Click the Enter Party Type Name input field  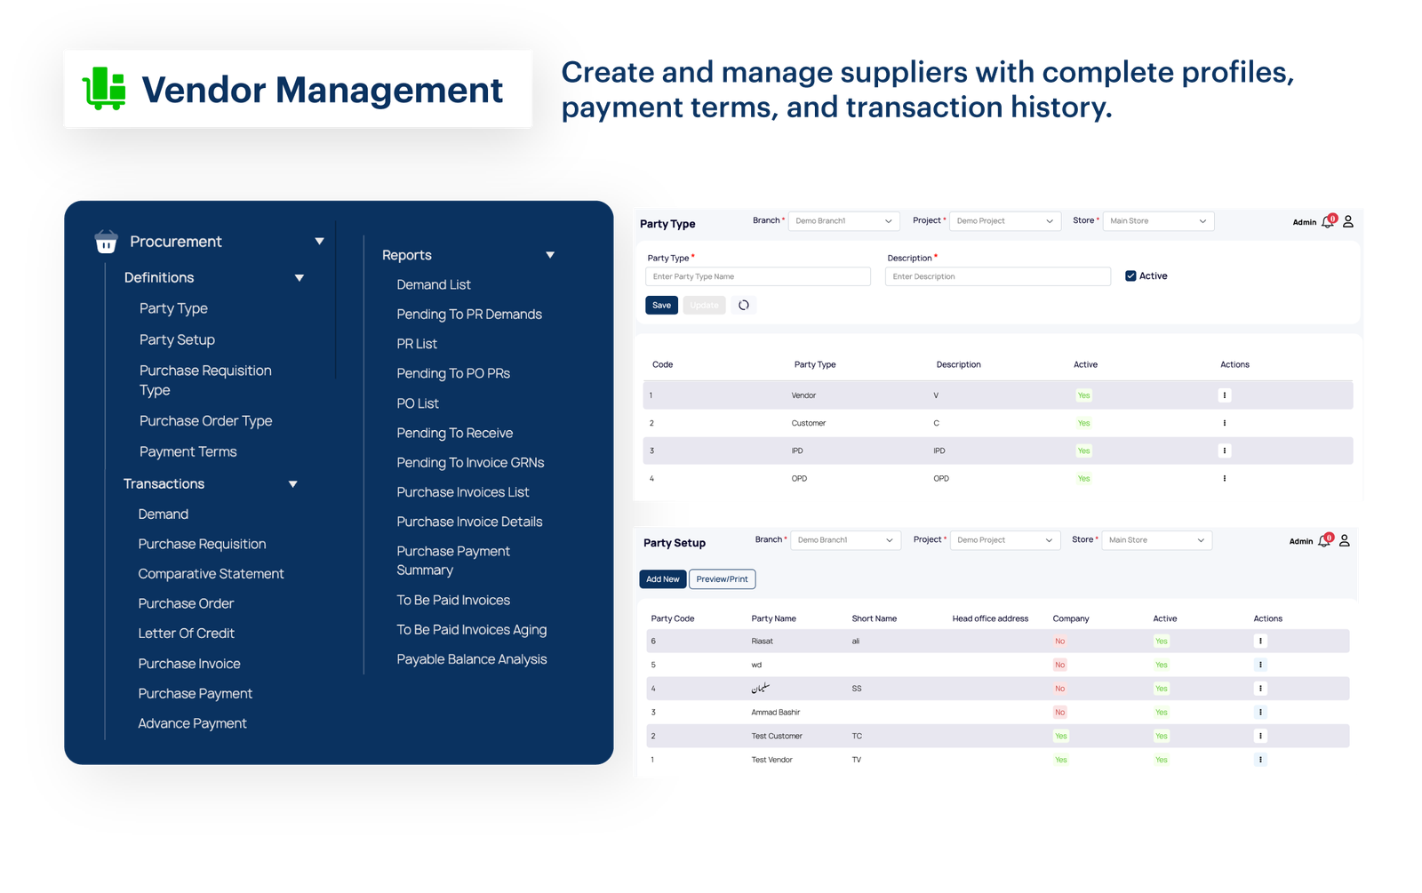[757, 276]
